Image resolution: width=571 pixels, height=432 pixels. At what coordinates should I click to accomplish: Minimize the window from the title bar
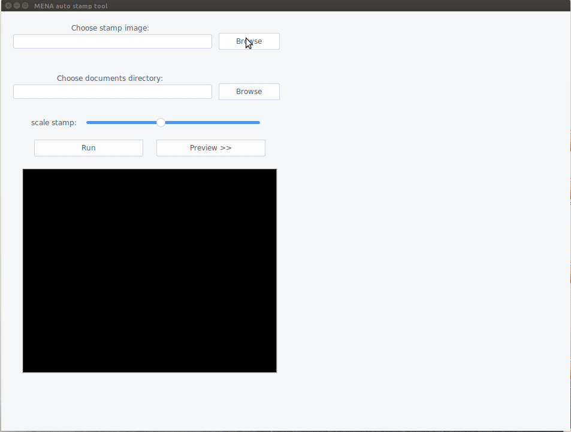[x=17, y=5]
